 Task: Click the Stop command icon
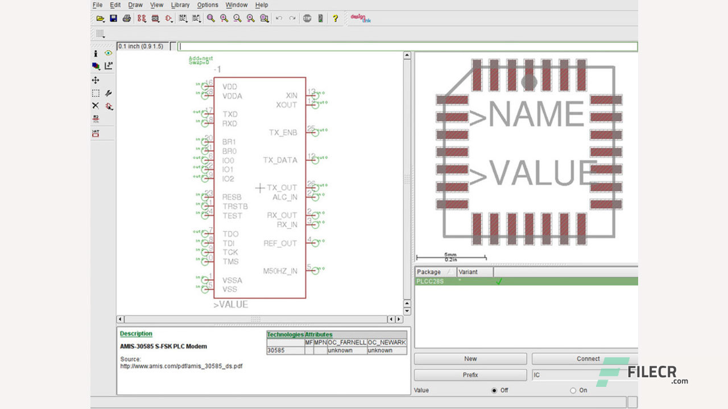tap(307, 18)
